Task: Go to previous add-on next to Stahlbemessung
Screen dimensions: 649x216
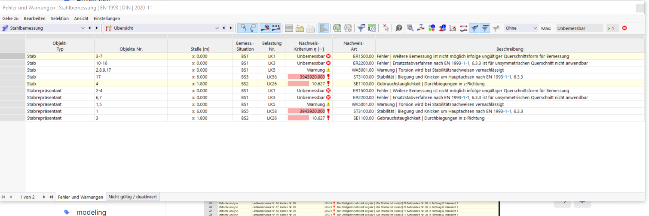Action: [89, 28]
